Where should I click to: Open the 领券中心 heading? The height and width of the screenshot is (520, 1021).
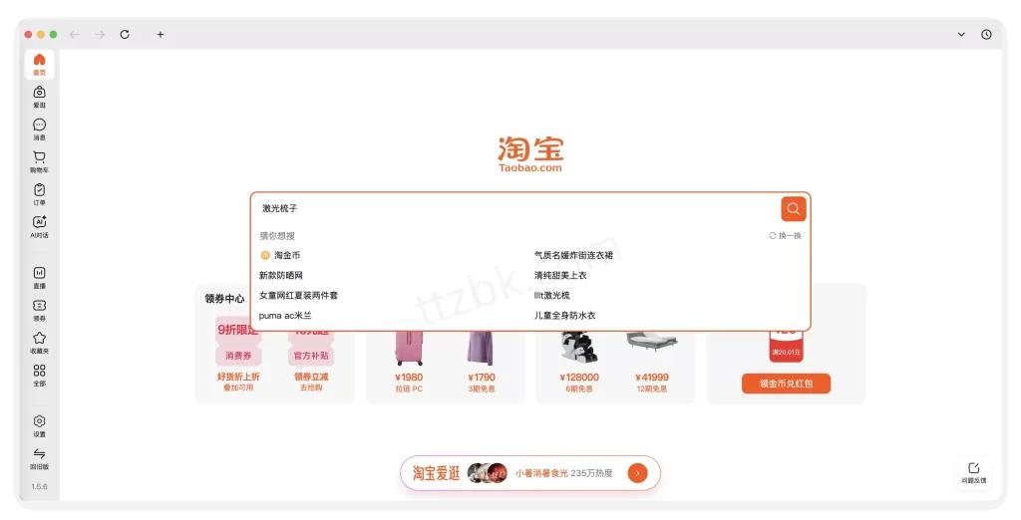pyautogui.click(x=224, y=298)
